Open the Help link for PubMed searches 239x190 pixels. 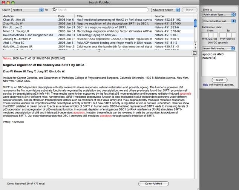pos(205,84)
